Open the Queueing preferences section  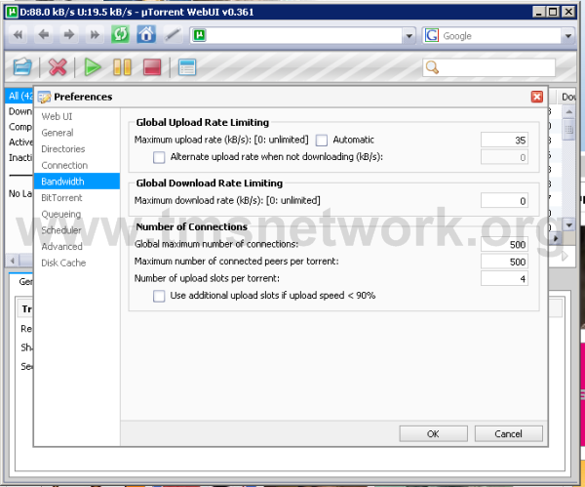point(77,214)
